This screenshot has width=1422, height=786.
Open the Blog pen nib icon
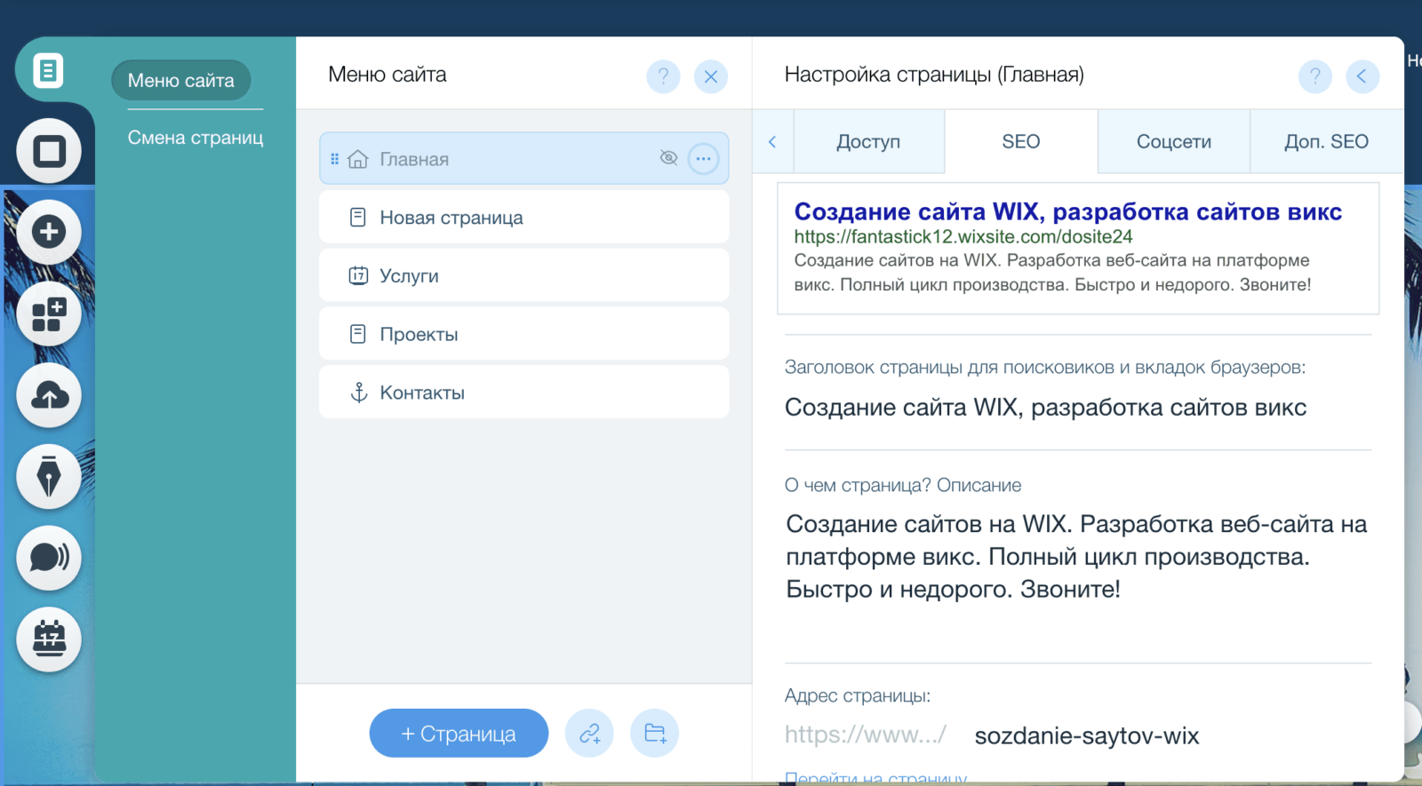click(x=49, y=477)
